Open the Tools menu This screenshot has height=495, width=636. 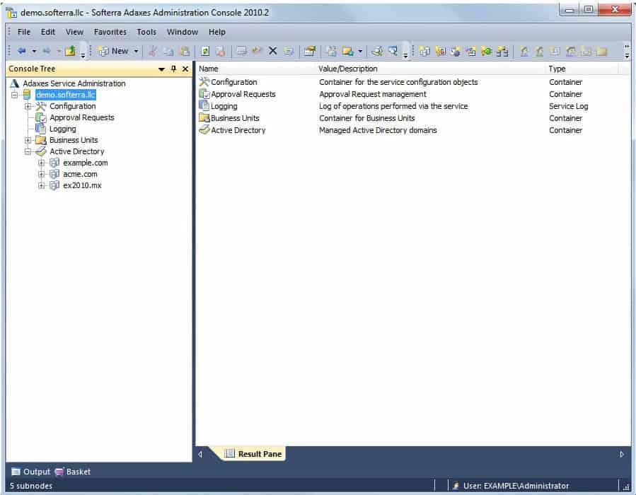click(146, 32)
